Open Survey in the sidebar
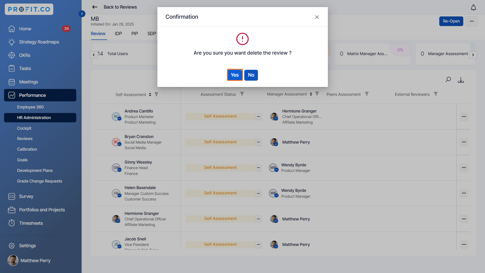The height and width of the screenshot is (273, 485). tap(40, 196)
